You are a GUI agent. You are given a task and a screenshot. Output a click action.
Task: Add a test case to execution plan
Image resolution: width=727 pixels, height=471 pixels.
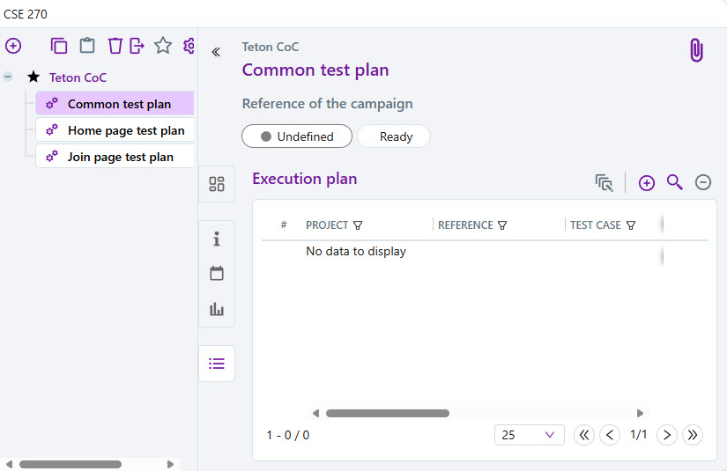tap(647, 182)
